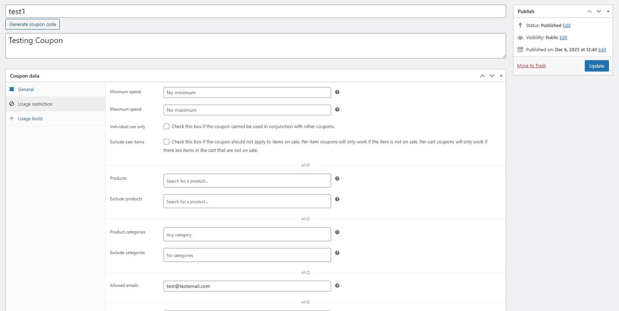
Task: Click the Update button
Action: click(x=597, y=66)
